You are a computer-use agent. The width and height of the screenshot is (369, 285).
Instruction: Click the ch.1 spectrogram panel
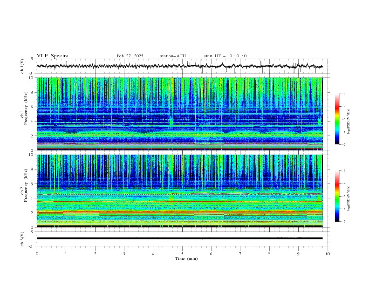click(x=179, y=114)
